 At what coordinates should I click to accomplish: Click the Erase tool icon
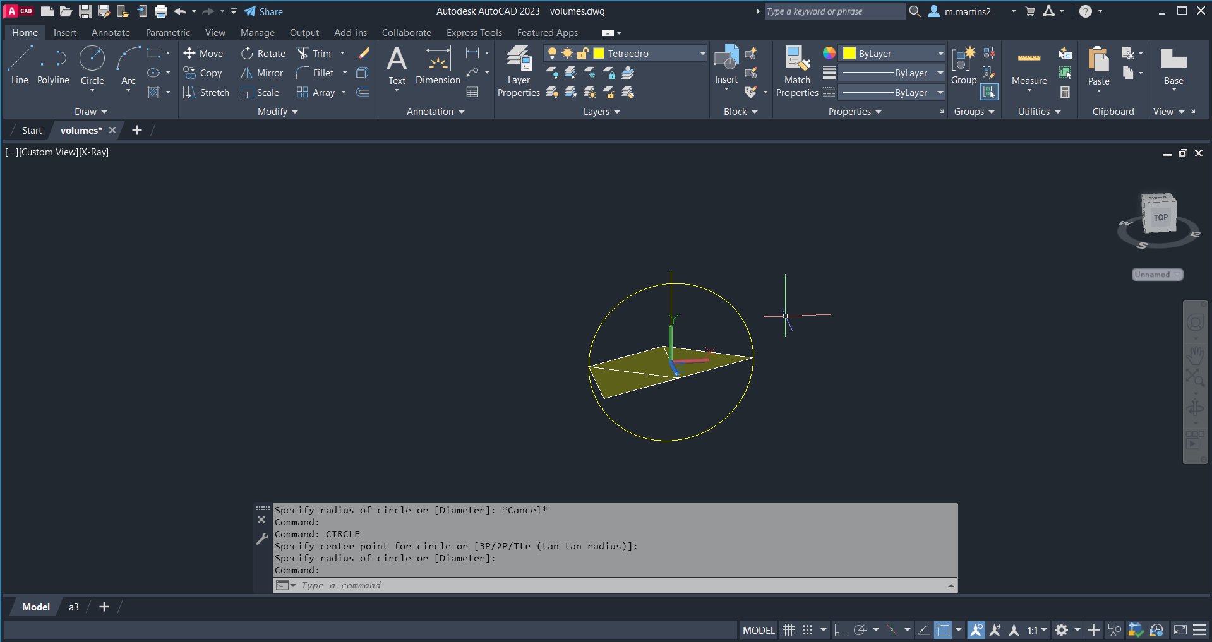(x=363, y=54)
